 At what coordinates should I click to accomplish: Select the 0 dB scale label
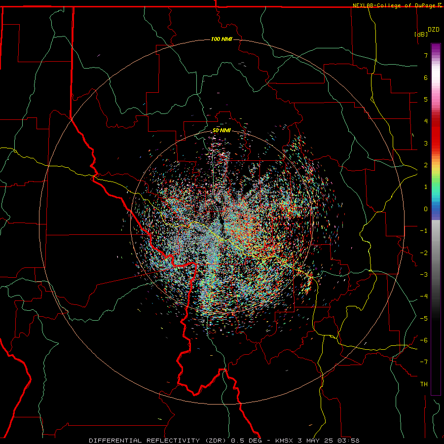point(426,209)
